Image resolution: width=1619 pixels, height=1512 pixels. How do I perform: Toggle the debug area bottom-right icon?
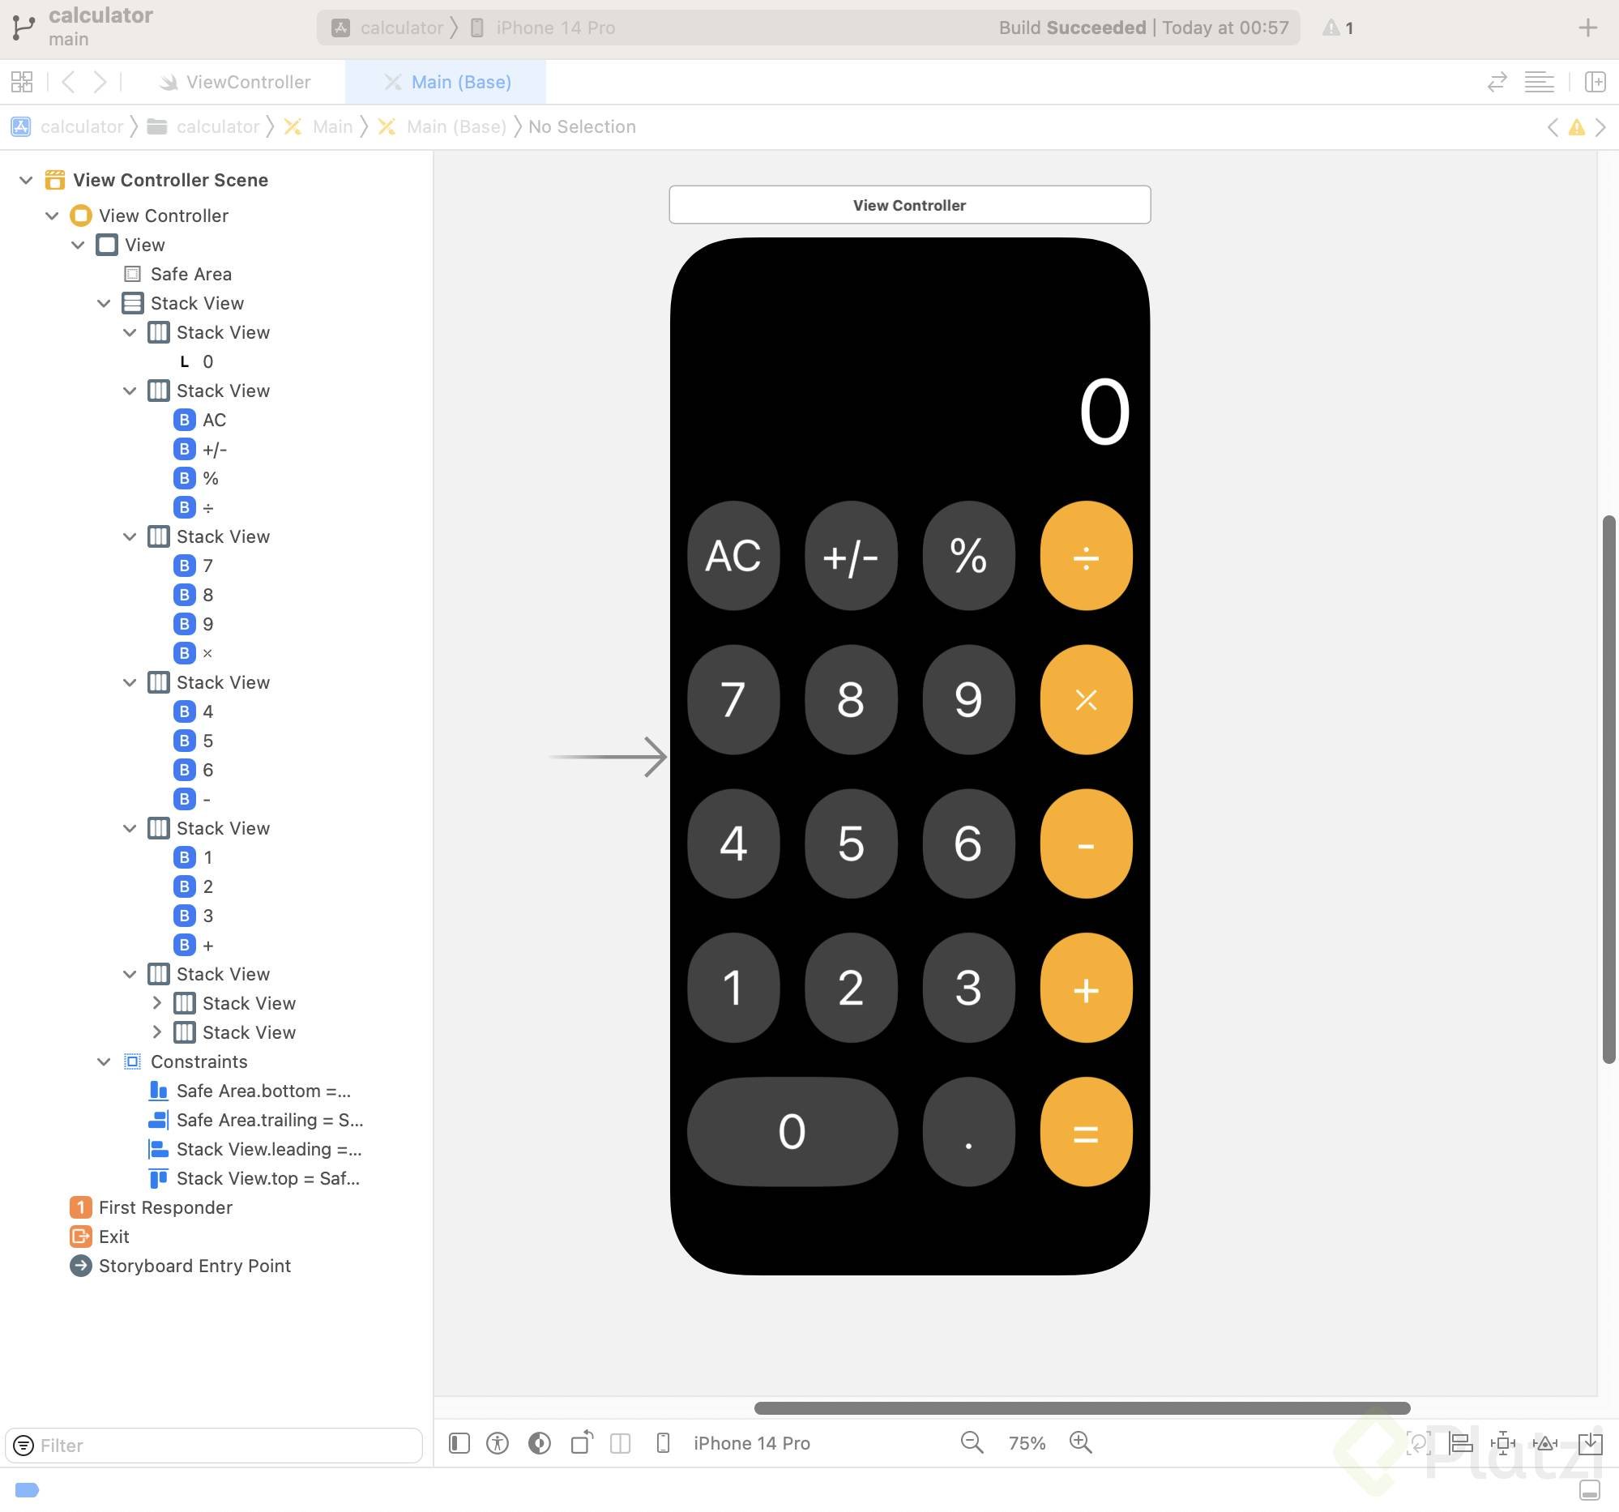pos(1589,1490)
